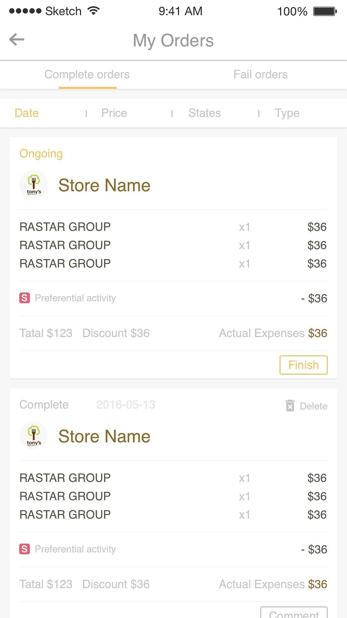Switch to the Fail orders tab
The image size is (347, 618).
pyautogui.click(x=260, y=75)
